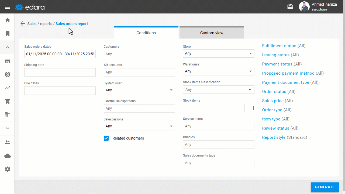Go to Home in the sidebar
The height and width of the screenshot is (194, 345).
pos(8,20)
